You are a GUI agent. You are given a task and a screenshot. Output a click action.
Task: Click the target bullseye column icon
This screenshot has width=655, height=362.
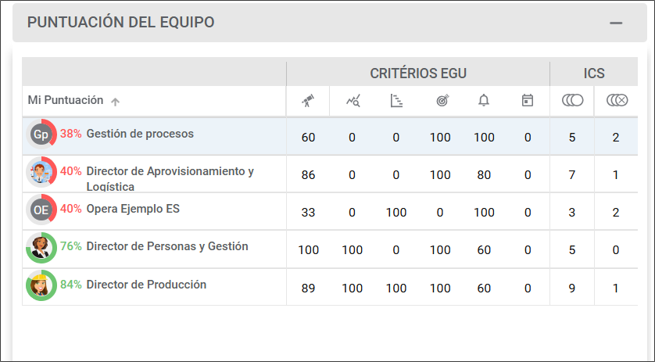coord(441,100)
